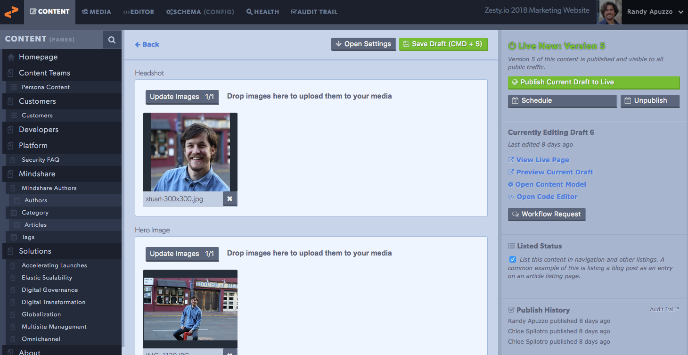The height and width of the screenshot is (355, 688).
Task: Open the content search magnifier icon
Action: [x=112, y=40]
